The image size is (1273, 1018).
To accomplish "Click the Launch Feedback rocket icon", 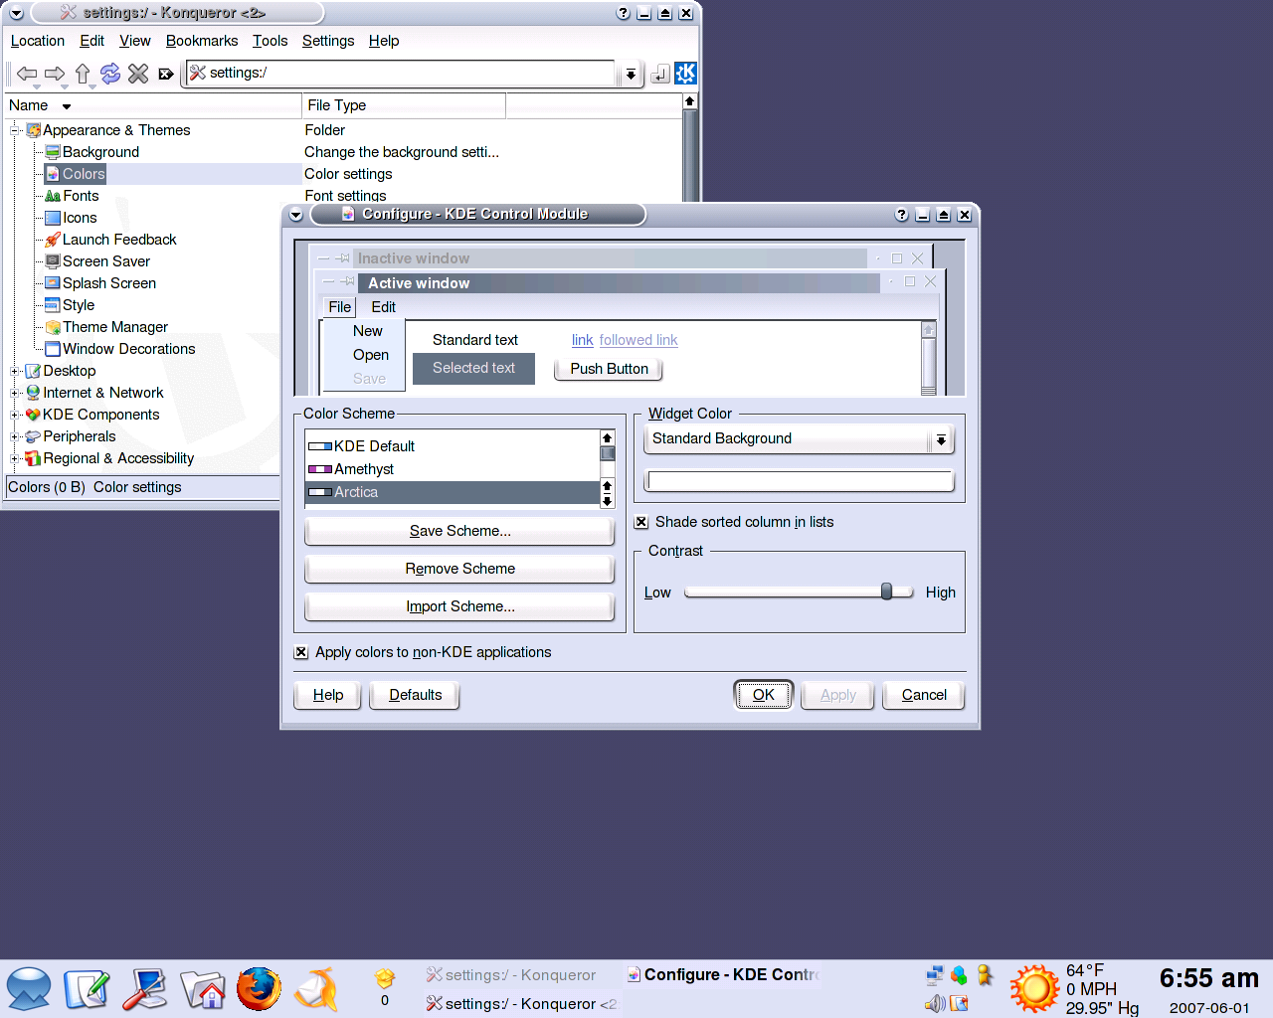I will tap(53, 240).
